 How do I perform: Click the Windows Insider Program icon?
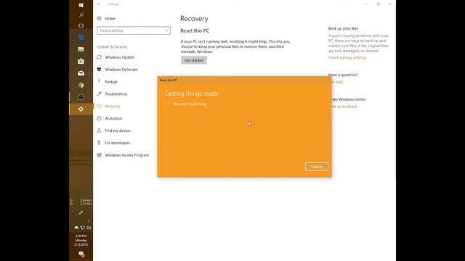pyautogui.click(x=99, y=154)
